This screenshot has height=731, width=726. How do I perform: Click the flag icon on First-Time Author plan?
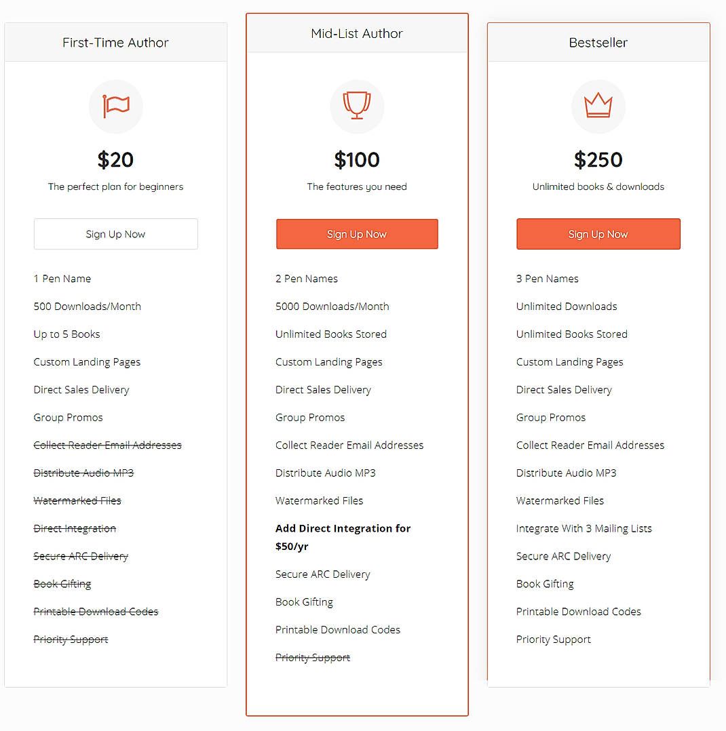click(x=115, y=106)
